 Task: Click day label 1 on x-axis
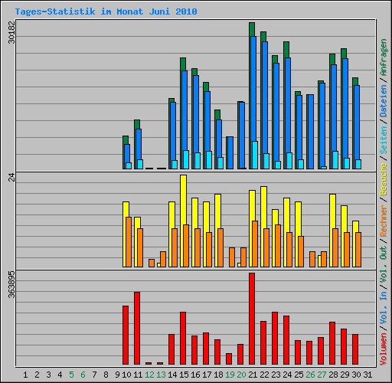click(x=25, y=375)
